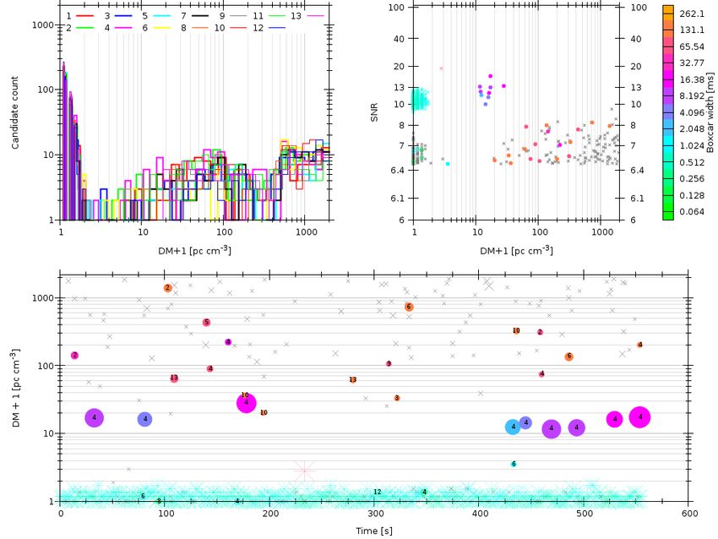Select legend entry 1 with red line
Viewport: 718px width, 539px height.
pyautogui.click(x=79, y=16)
